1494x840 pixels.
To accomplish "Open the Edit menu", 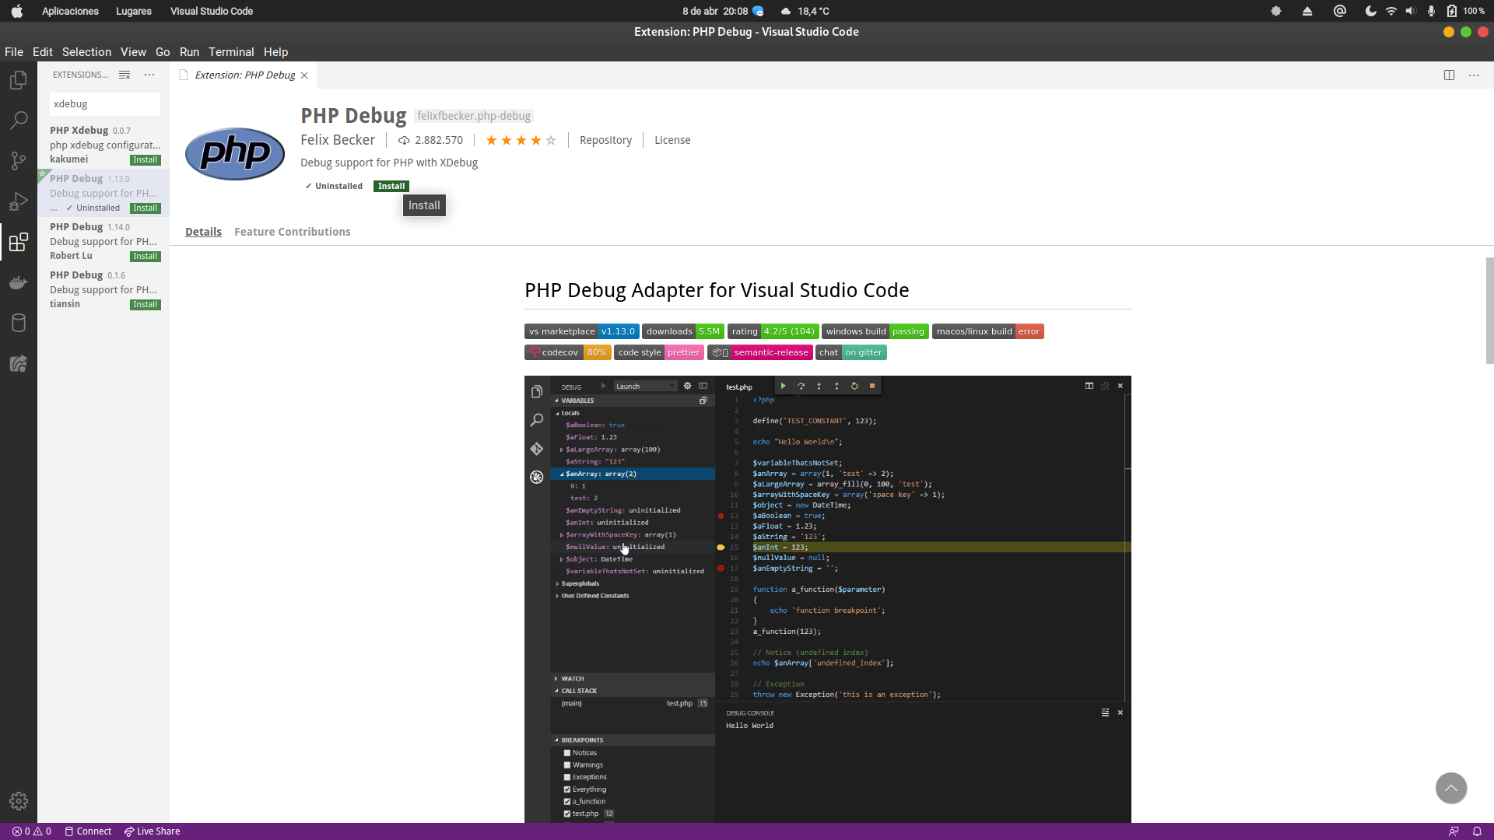I will [43, 52].
